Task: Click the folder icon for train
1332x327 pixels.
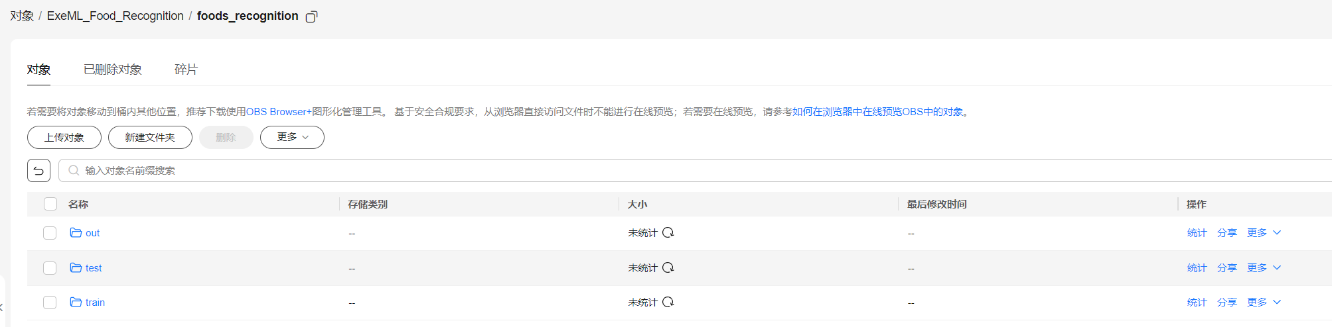Action: click(76, 303)
